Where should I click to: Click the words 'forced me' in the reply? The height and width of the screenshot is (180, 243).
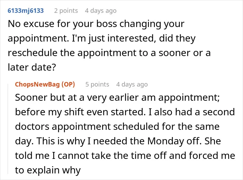click(212, 155)
